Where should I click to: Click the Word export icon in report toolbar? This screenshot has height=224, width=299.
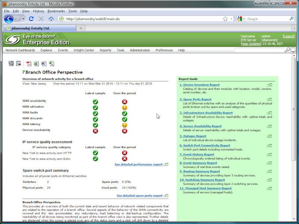[44, 63]
